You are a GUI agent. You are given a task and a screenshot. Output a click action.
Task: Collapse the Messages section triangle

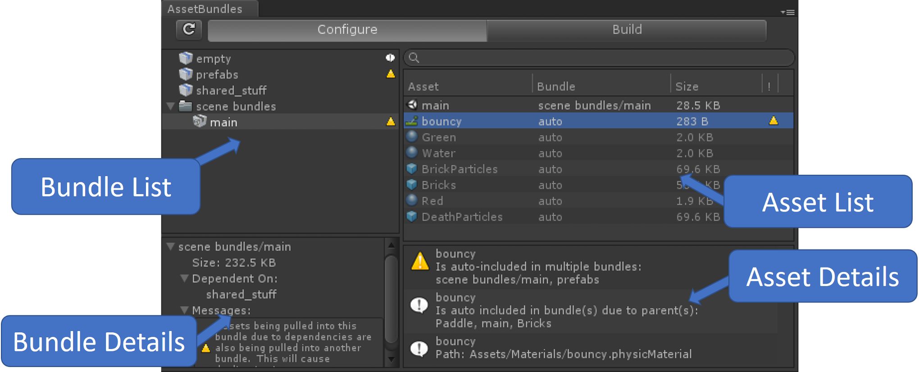click(x=184, y=310)
